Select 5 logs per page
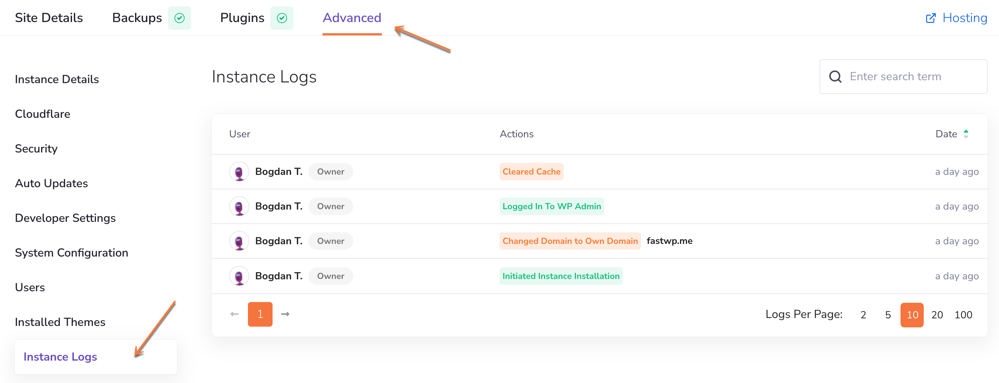Screen dimensions: 999x383 coord(888,315)
